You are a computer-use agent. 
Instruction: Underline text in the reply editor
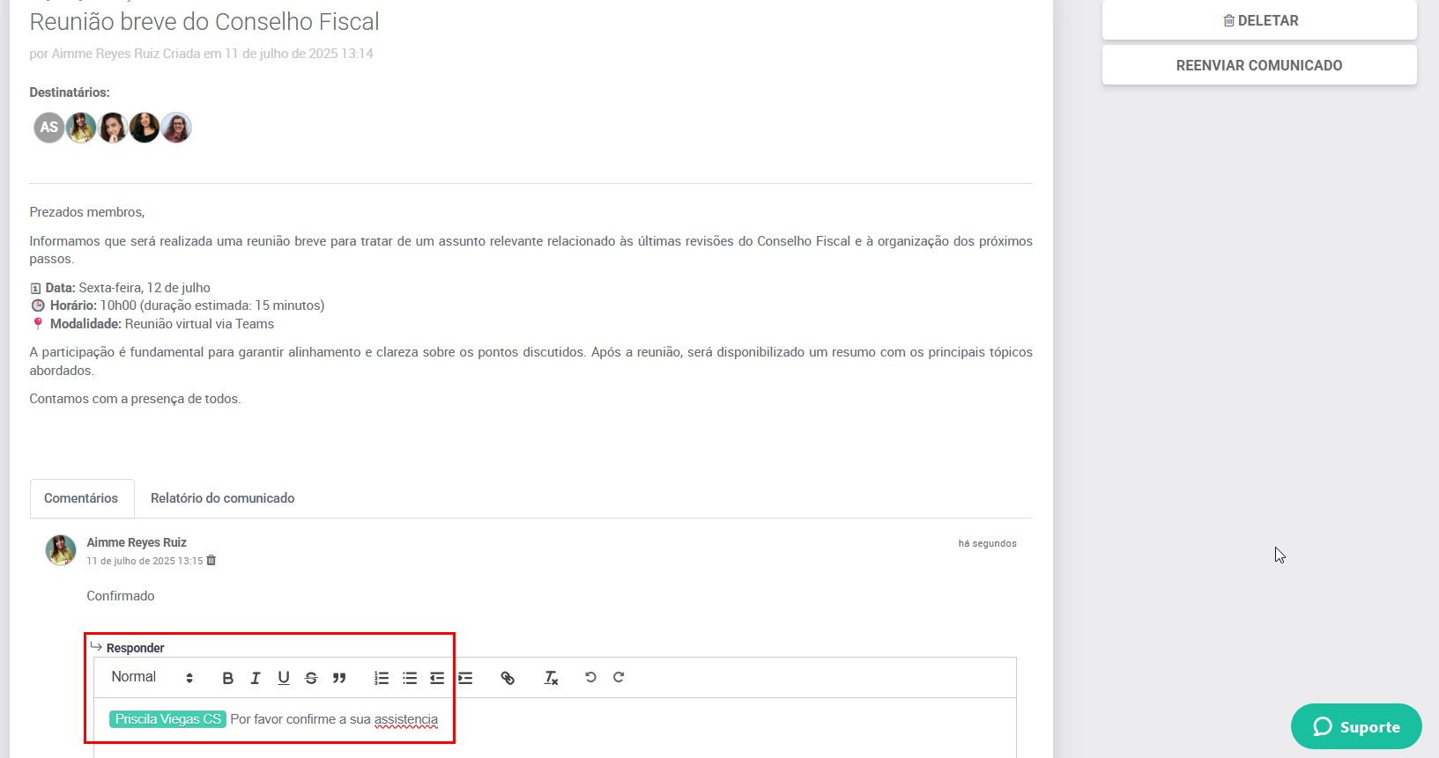(284, 678)
